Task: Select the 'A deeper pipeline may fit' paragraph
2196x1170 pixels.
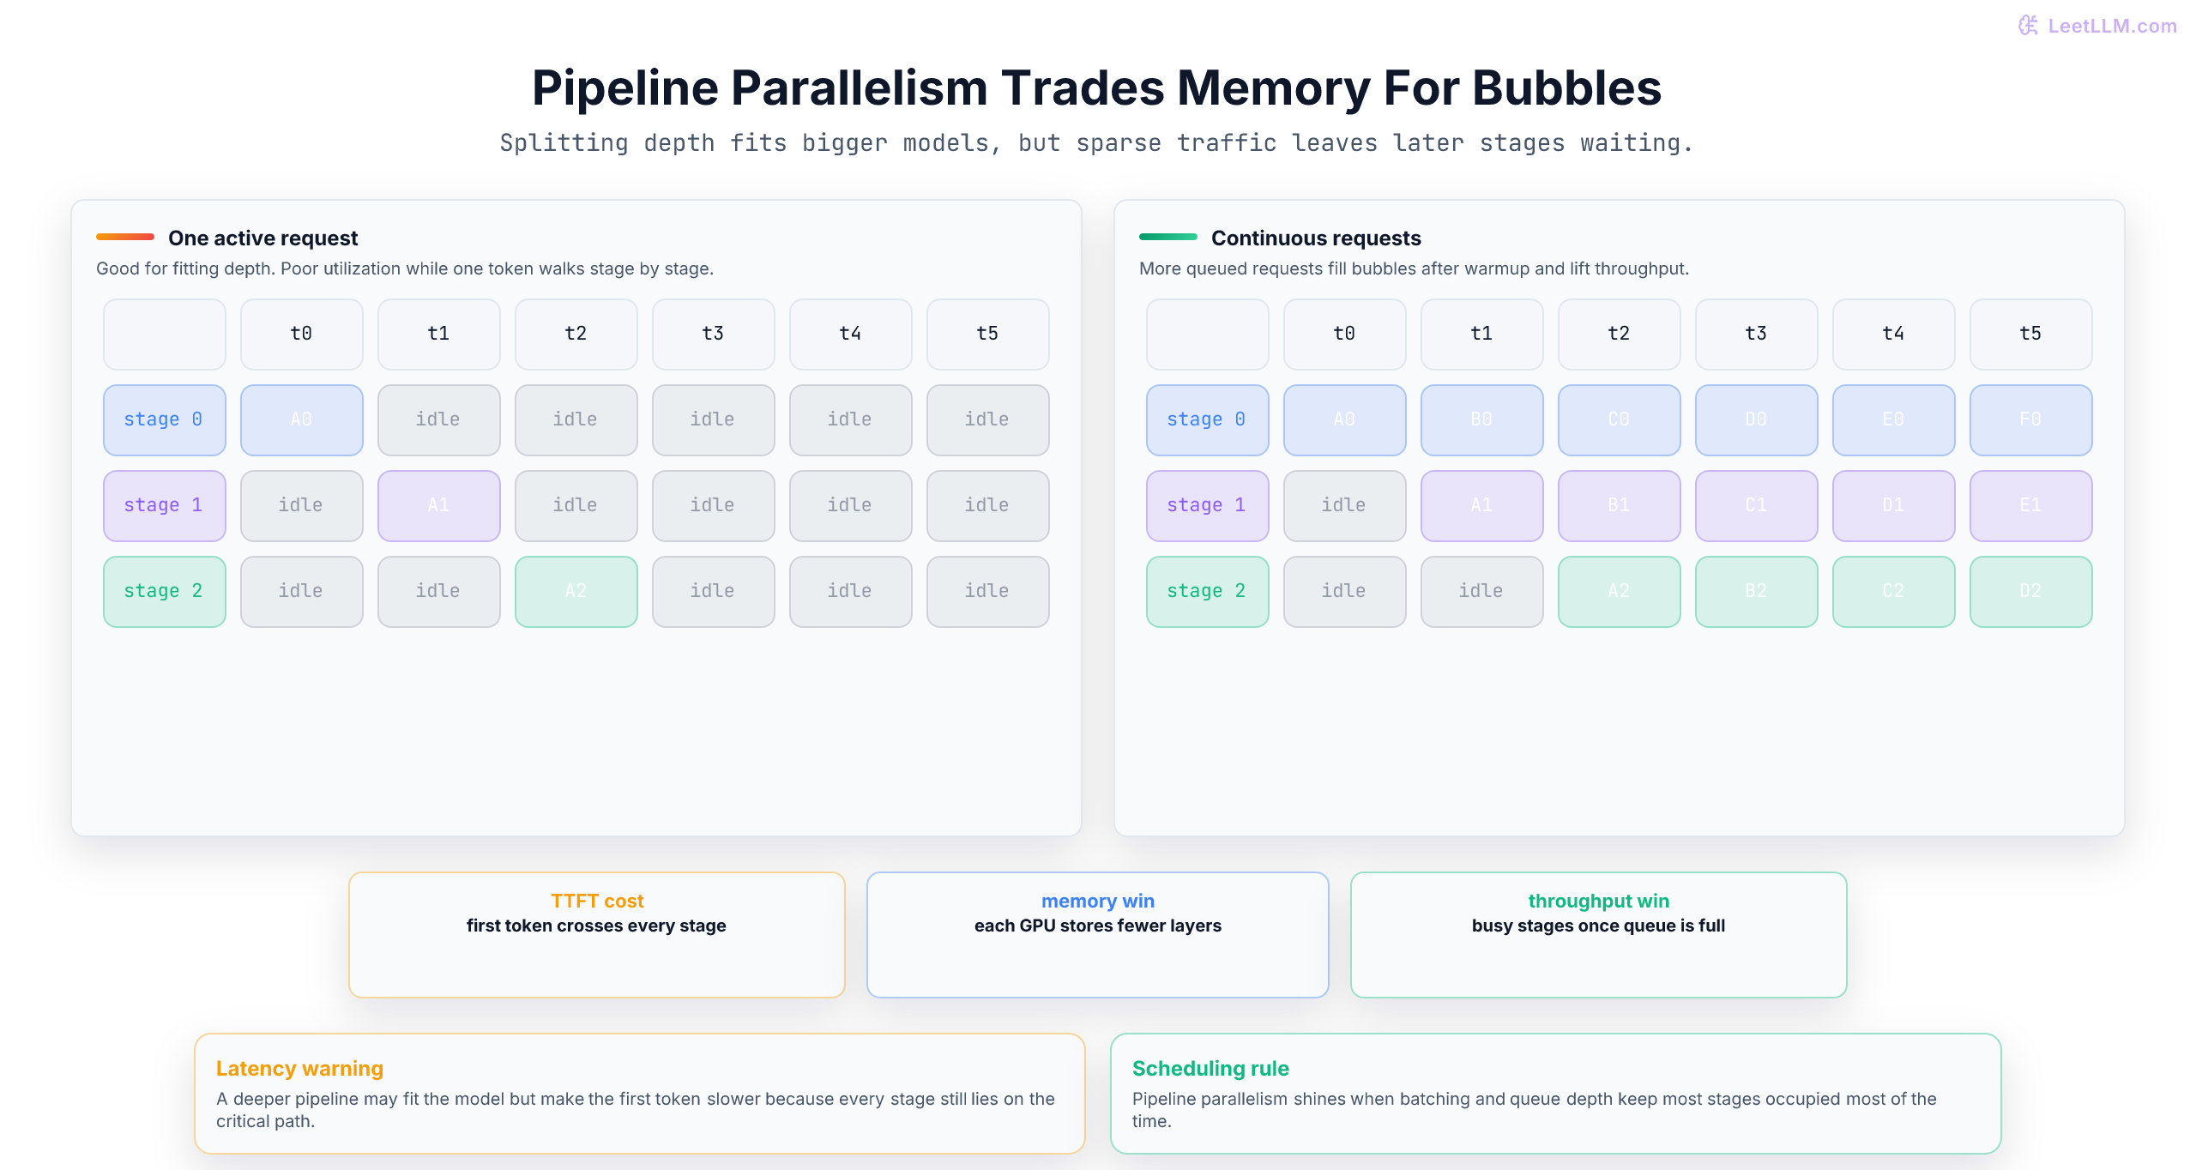Action: 636,1110
